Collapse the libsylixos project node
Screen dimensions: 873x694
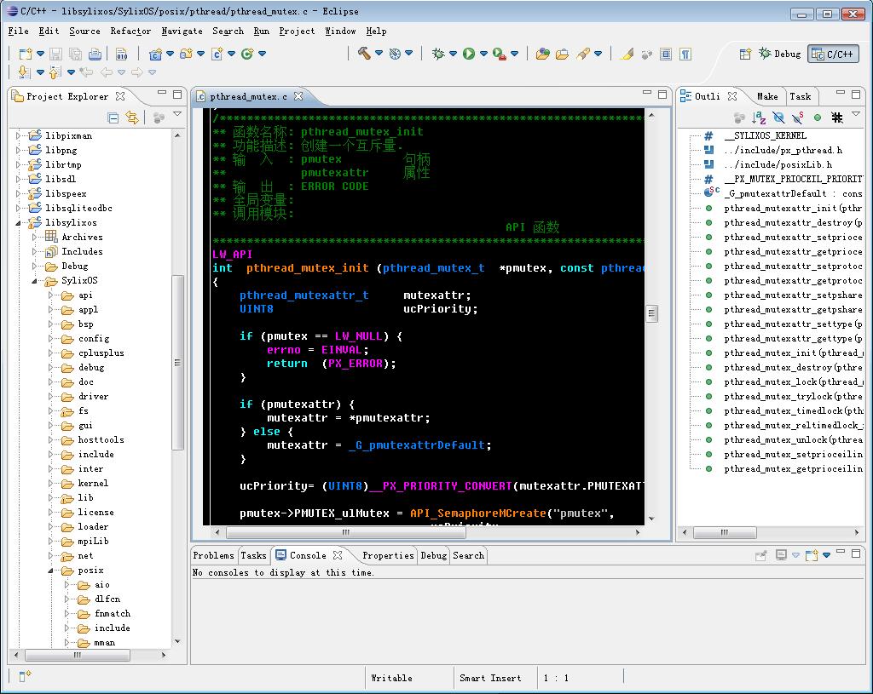click(x=19, y=222)
